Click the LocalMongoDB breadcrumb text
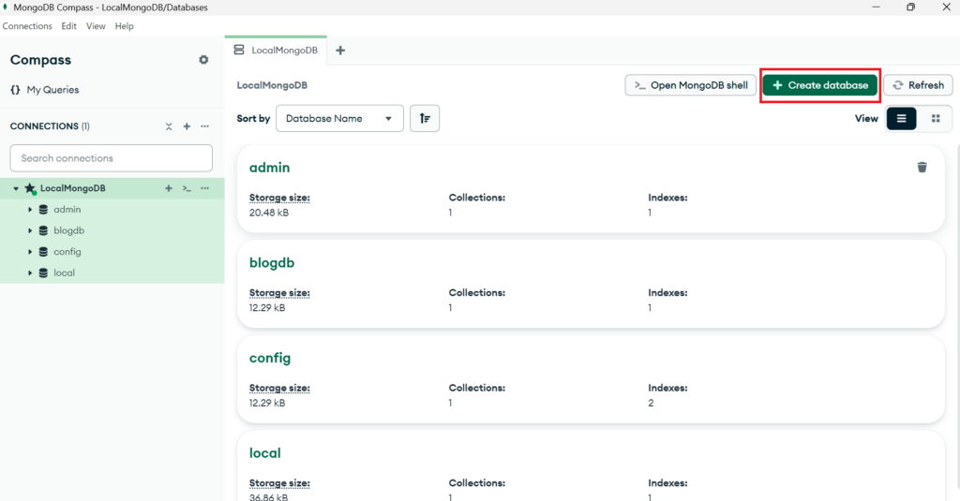Screen dimensions: 960x501 coord(272,85)
